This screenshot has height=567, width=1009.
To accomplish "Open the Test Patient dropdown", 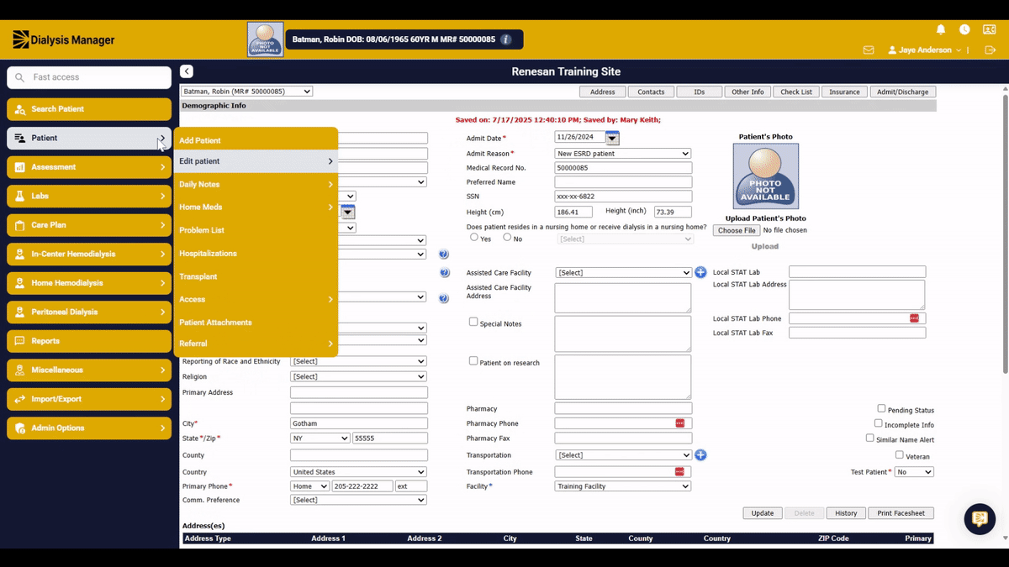I will click(914, 472).
